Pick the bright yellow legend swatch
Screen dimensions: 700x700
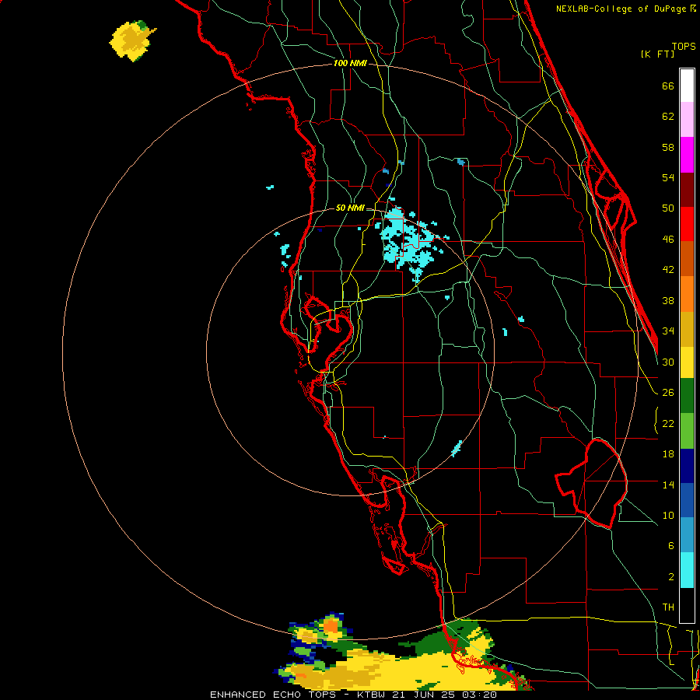coord(687,362)
